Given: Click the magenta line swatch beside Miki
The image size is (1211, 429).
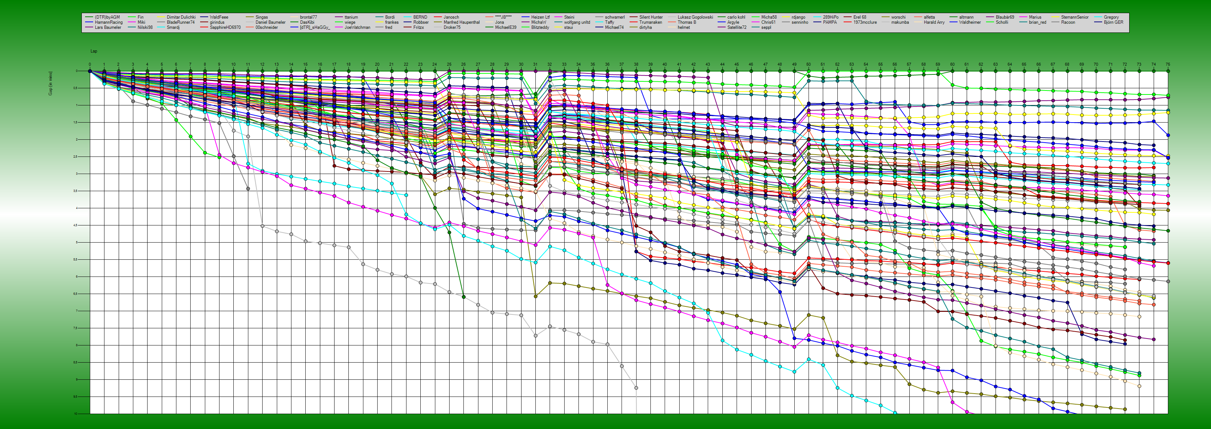Looking at the screenshot, I should 132,23.
